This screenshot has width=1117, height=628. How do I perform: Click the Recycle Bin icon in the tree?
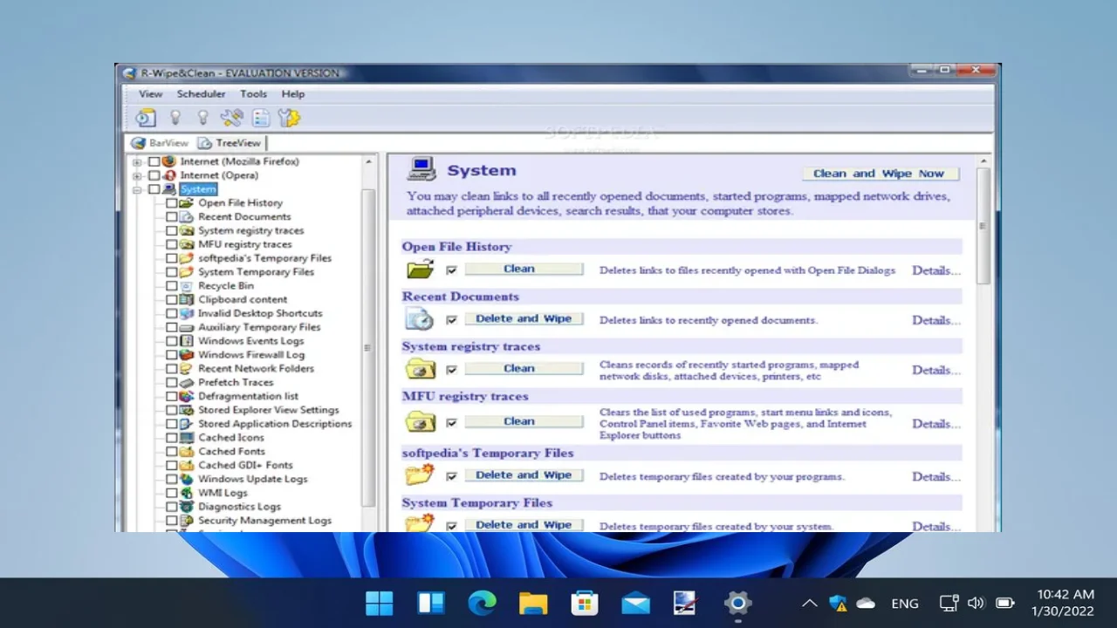[186, 286]
